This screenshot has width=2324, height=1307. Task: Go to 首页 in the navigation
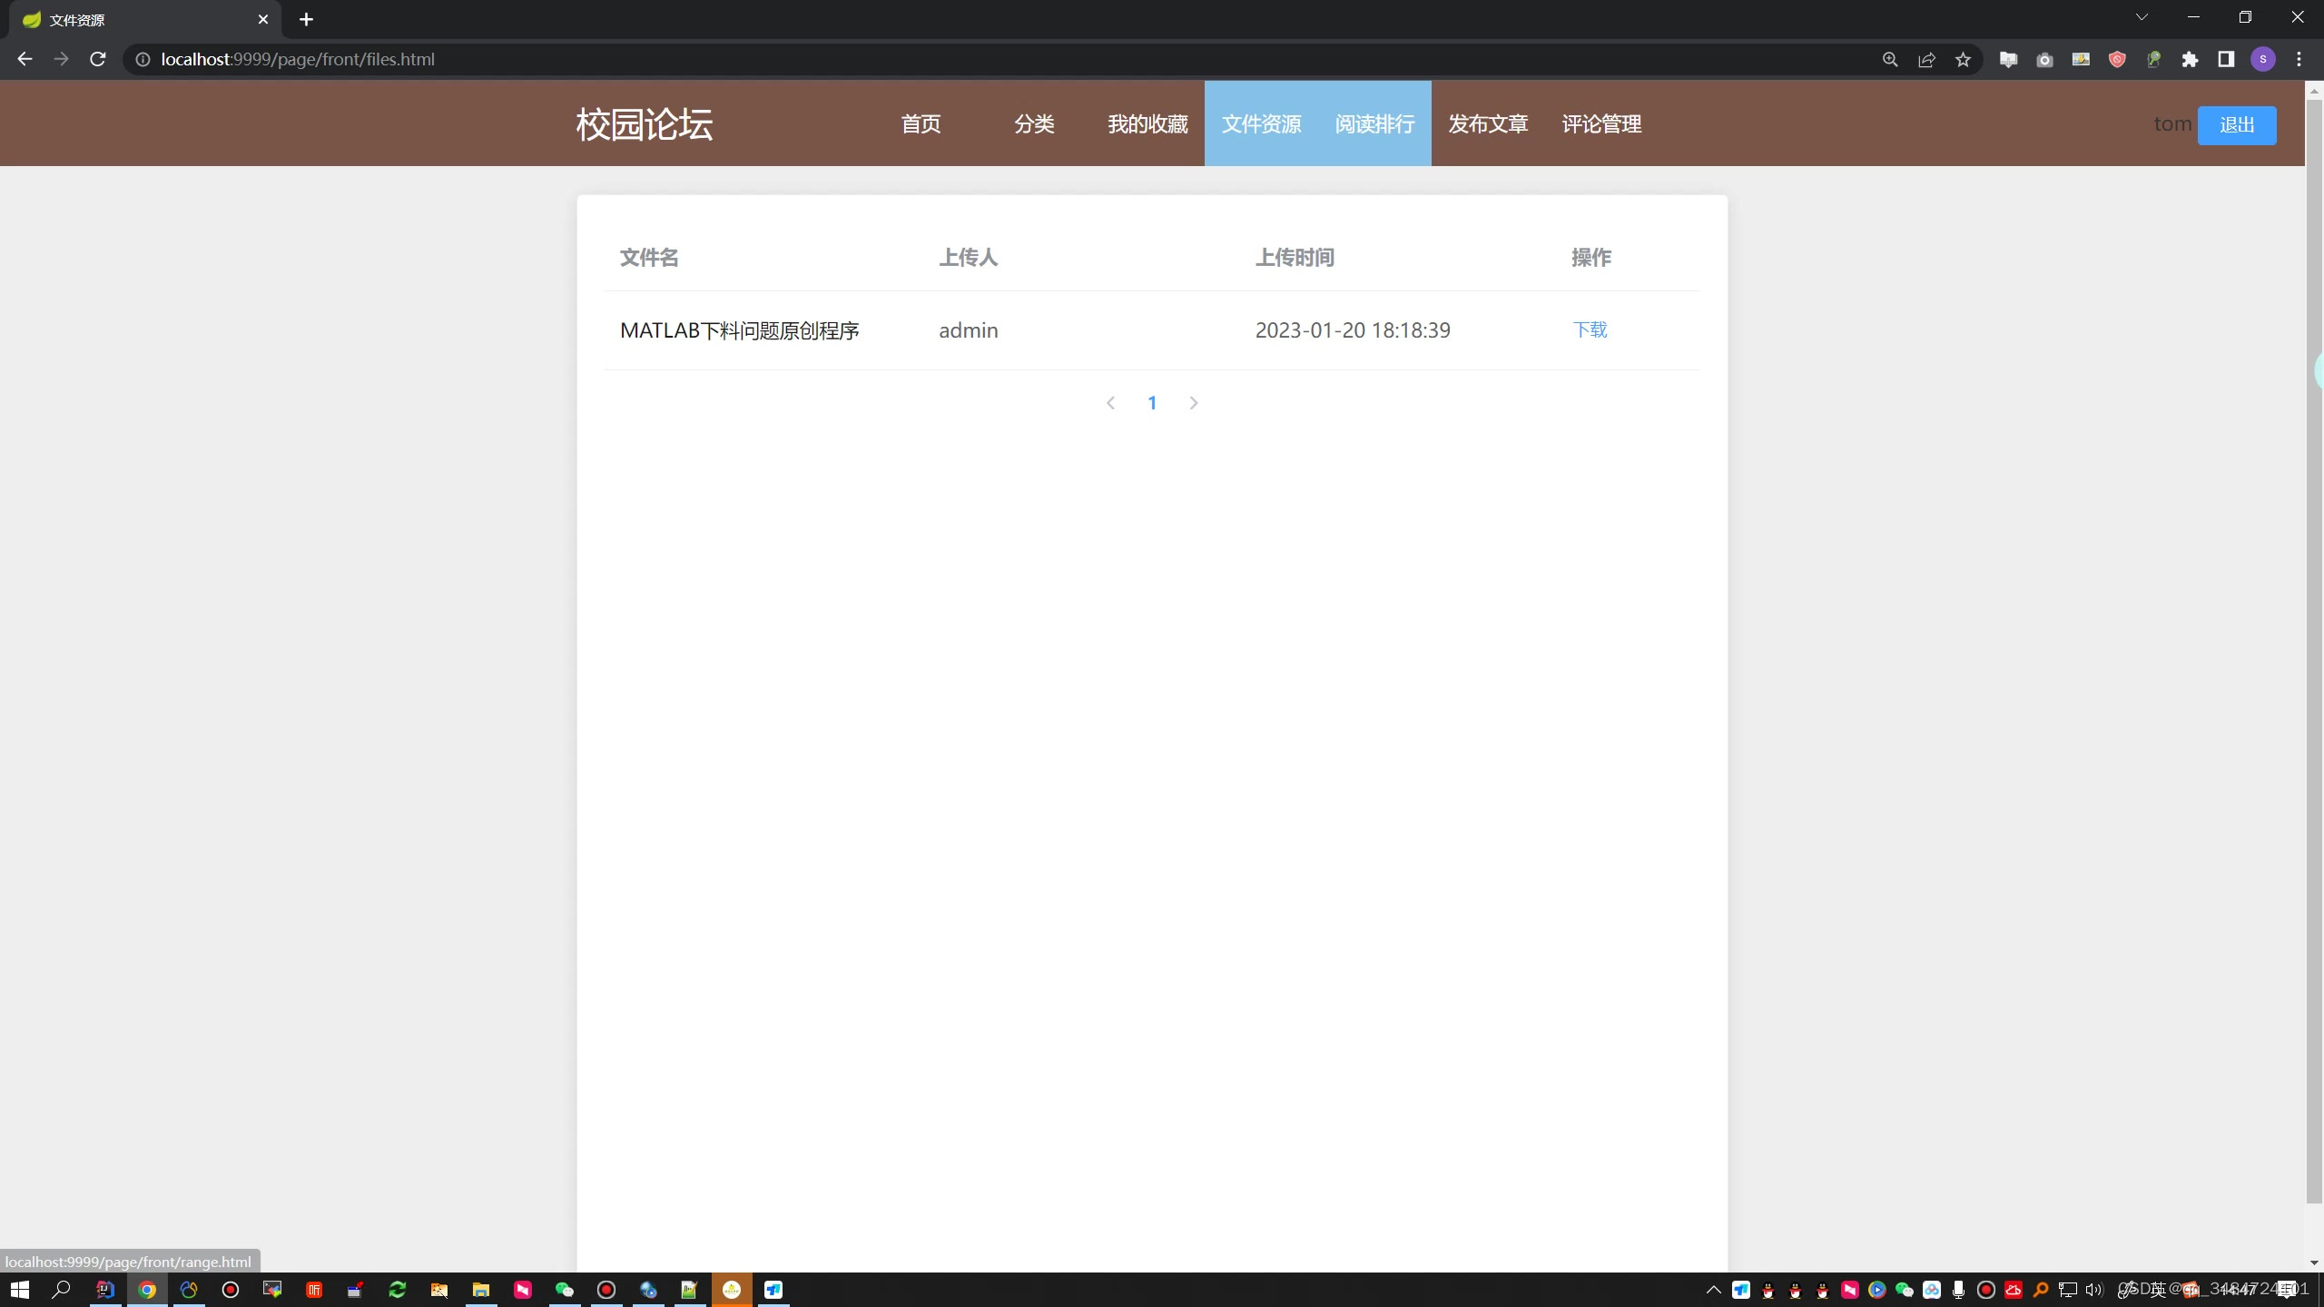921,123
